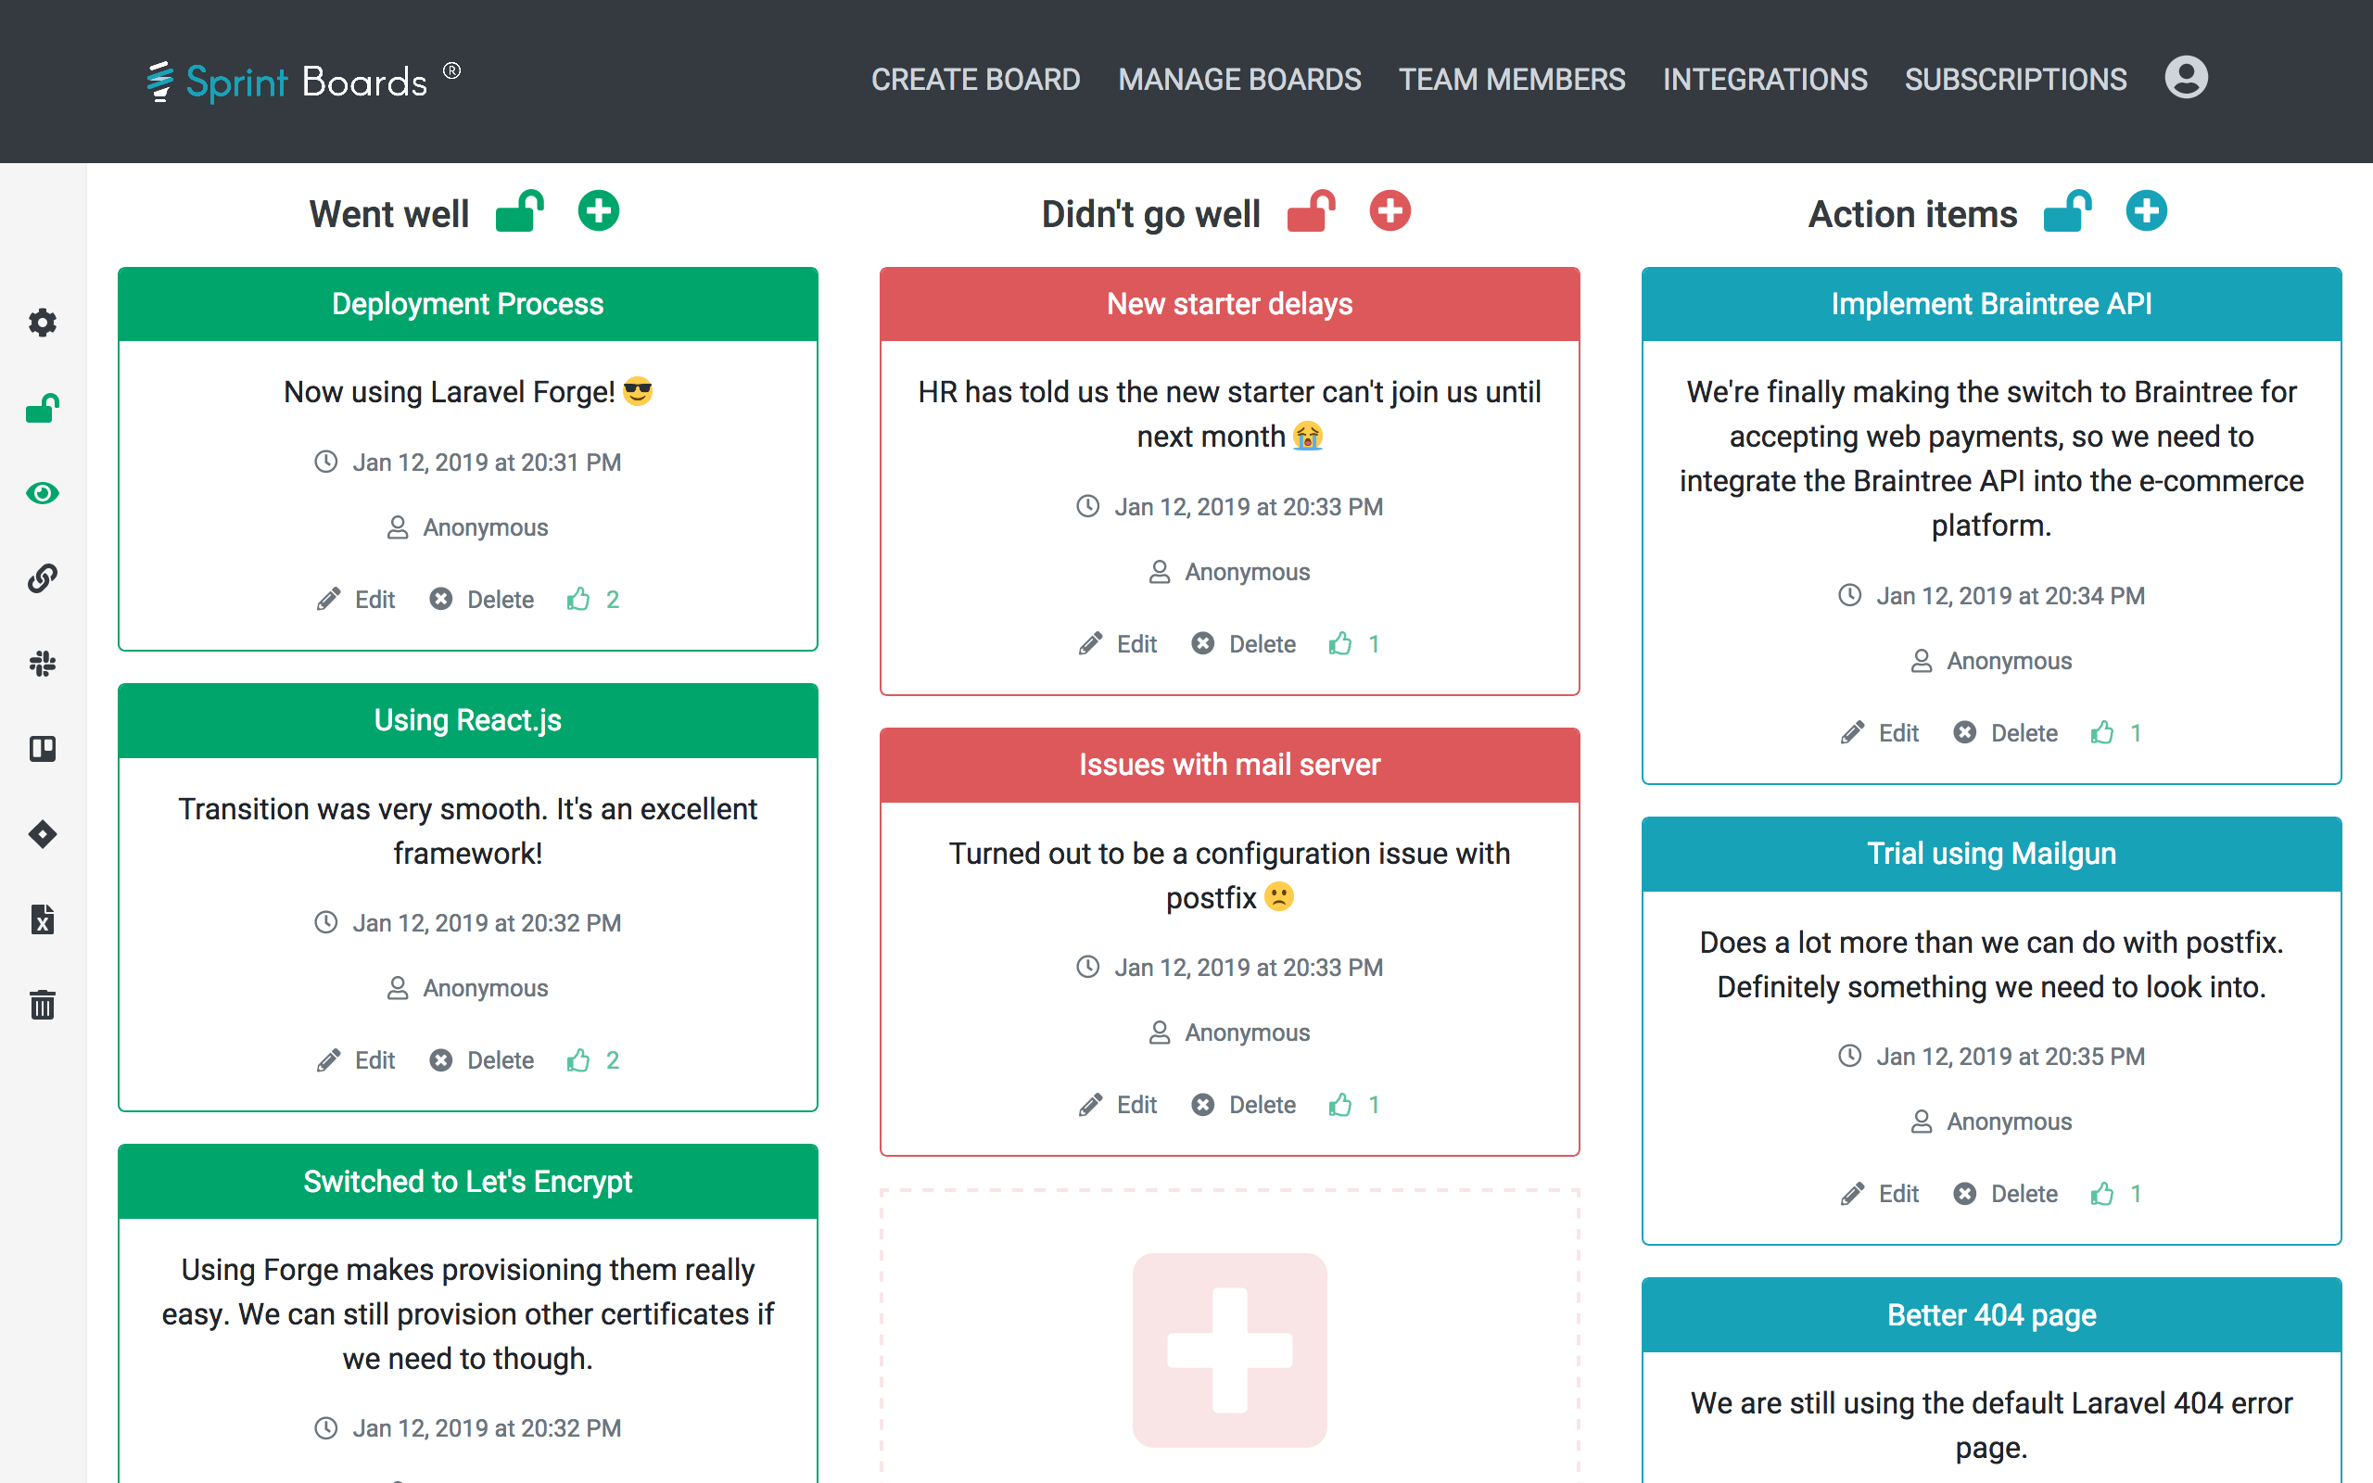Open the user account profile icon
The width and height of the screenshot is (2373, 1483).
point(2186,78)
